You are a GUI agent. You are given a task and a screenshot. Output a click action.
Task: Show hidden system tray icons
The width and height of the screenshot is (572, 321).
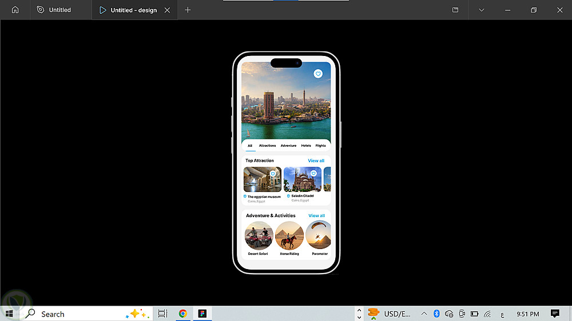point(424,314)
